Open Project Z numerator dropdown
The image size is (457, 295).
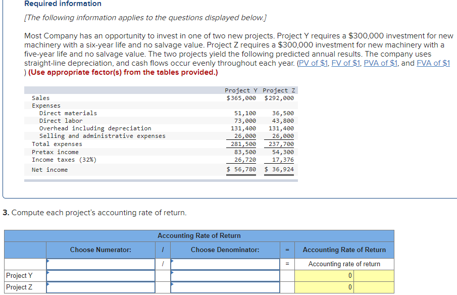[x=100, y=287]
